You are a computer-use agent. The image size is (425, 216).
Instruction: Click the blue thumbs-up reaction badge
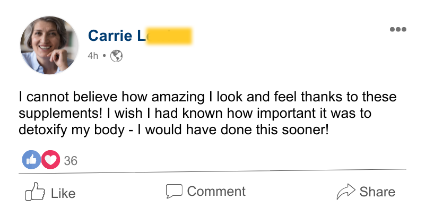pos(31,160)
